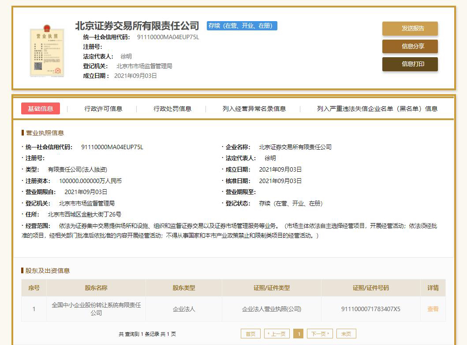Click shareholder name 全国中小企业股份转让系统有限责任公司
Image resolution: width=467 pixels, height=345 pixels.
click(96, 309)
